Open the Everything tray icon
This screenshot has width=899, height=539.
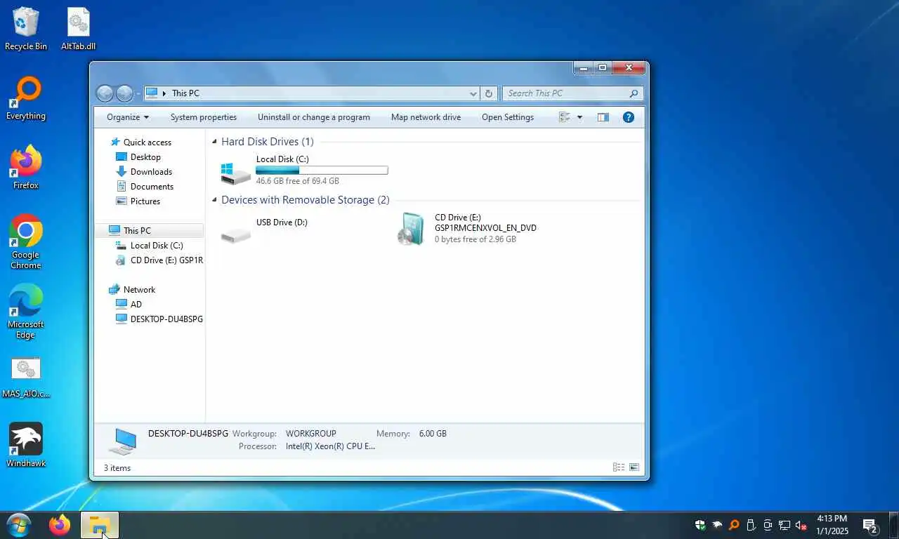[x=734, y=525]
